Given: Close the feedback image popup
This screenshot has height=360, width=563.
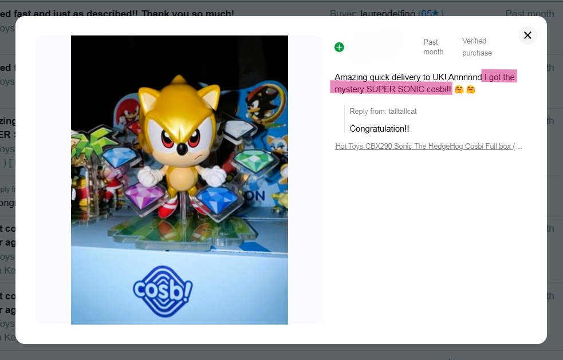Looking at the screenshot, I should coord(527,35).
